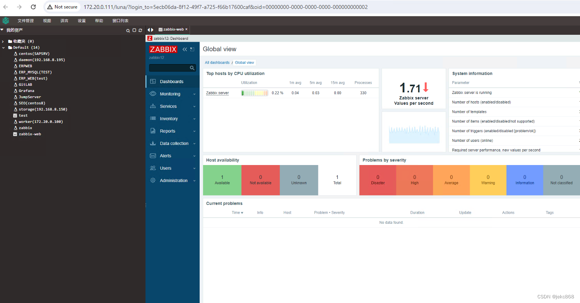Image resolution: width=580 pixels, height=303 pixels.
Task: Click the Administration gear icon
Action: (x=153, y=180)
